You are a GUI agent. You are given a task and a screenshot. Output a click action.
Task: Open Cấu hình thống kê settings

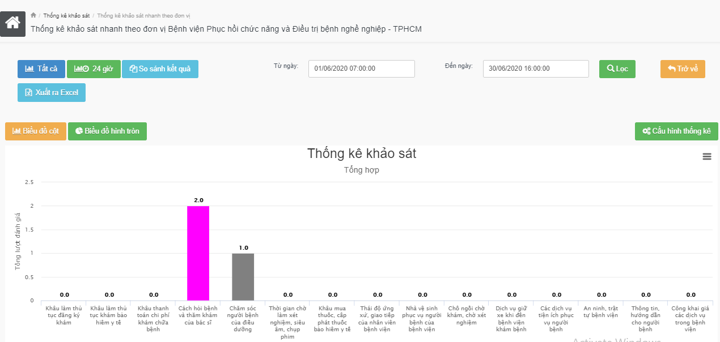pyautogui.click(x=676, y=131)
